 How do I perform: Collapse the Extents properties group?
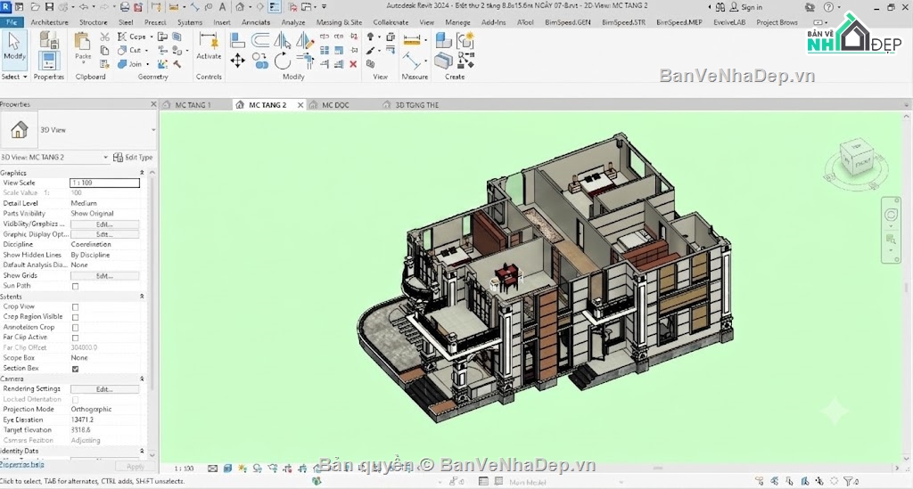click(x=142, y=297)
